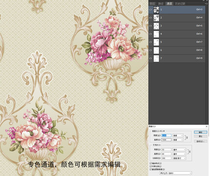Open pixel width unit dropdown
This screenshot has width=210, height=176.
178,135
